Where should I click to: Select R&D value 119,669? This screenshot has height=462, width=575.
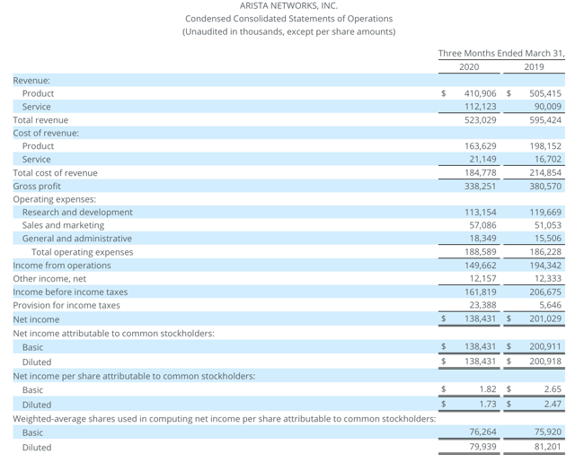(545, 213)
